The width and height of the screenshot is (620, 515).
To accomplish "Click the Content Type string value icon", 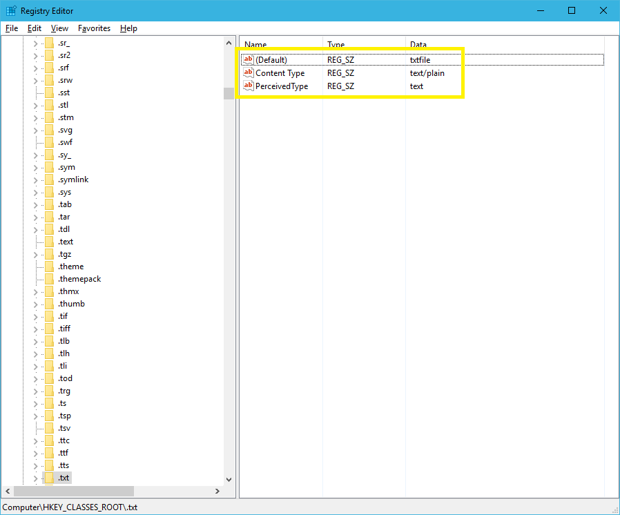I will point(249,72).
